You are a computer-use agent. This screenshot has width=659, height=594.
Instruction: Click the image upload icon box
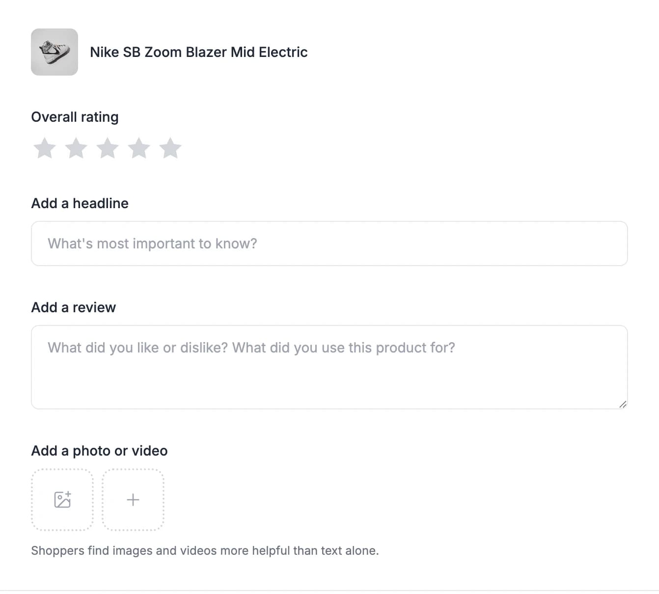tap(62, 500)
